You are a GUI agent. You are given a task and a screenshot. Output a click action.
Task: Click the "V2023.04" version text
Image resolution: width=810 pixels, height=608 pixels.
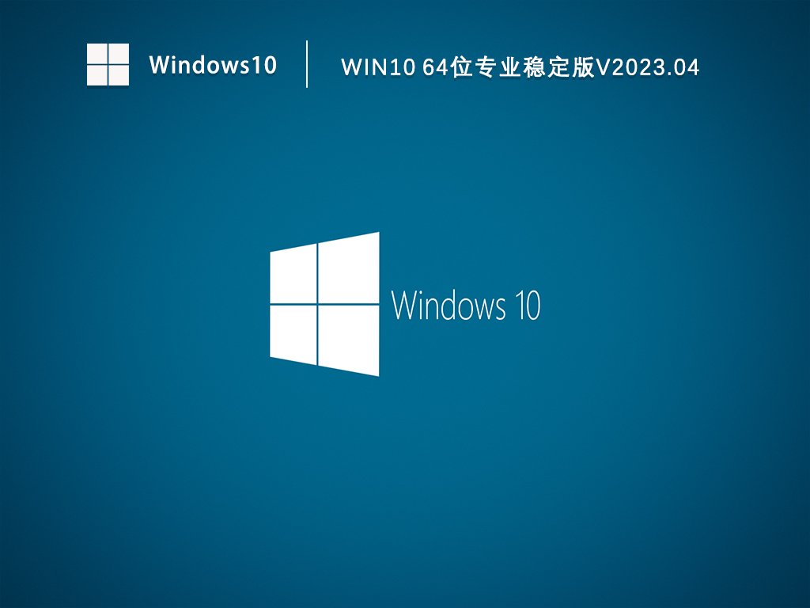(647, 67)
